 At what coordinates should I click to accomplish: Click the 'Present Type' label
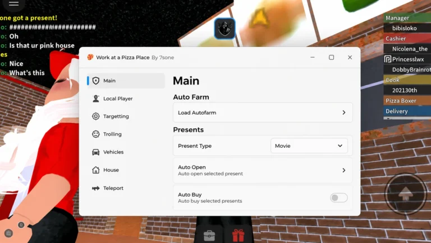195,146
